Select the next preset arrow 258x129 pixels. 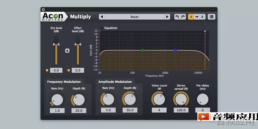167,17
